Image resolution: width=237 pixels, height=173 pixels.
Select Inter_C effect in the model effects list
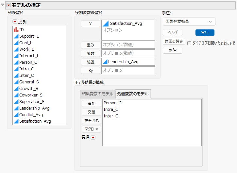(x=111, y=116)
